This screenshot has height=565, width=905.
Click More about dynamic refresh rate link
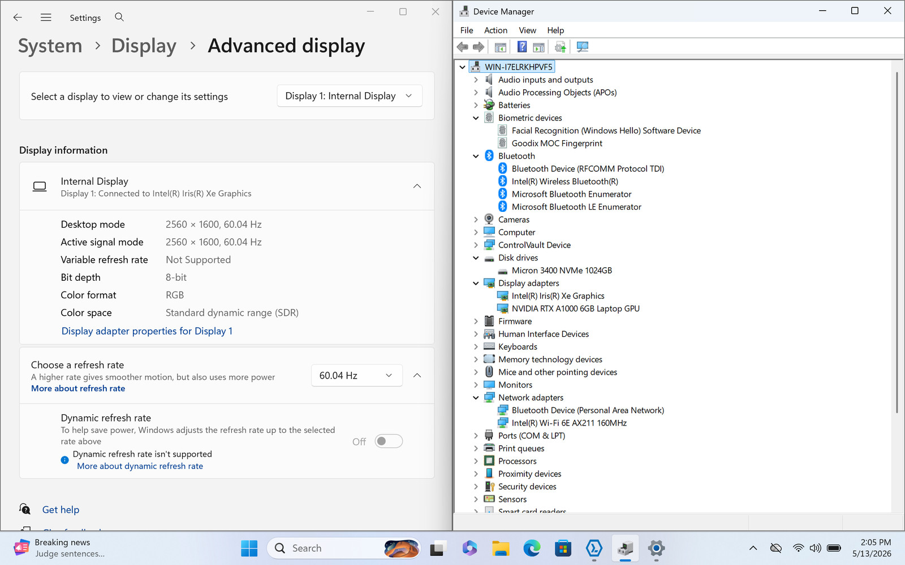[140, 466]
